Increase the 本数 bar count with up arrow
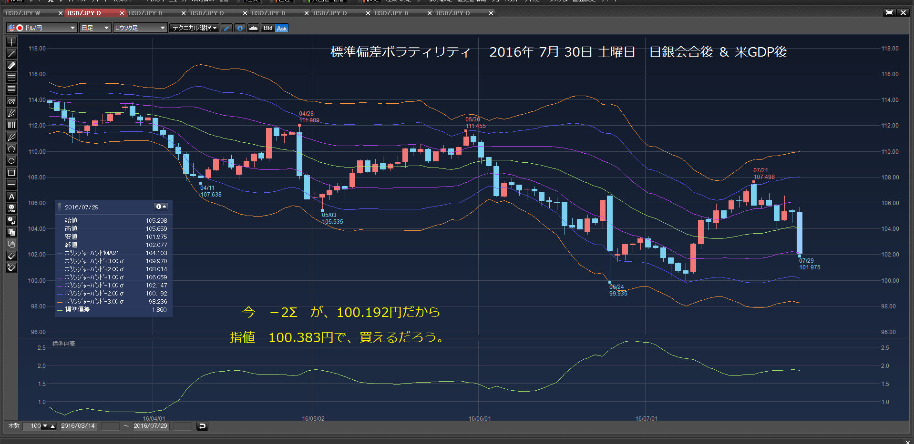The width and height of the screenshot is (914, 444). 53,426
